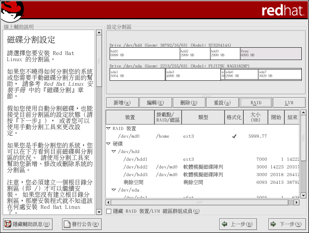Click the Red Hat shadowman logo
The image size is (309, 233).
click(x=12, y=11)
